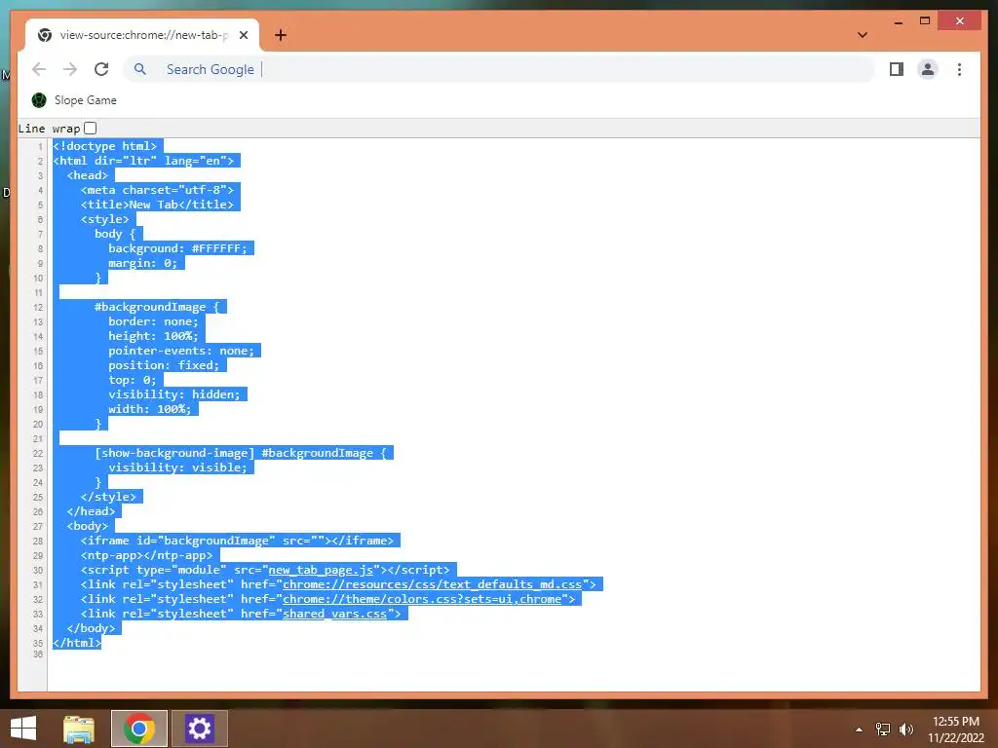
Task: Open Settings from the taskbar
Action: 200,729
